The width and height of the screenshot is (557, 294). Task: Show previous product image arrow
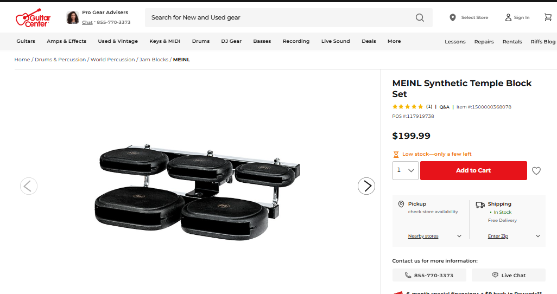click(29, 186)
